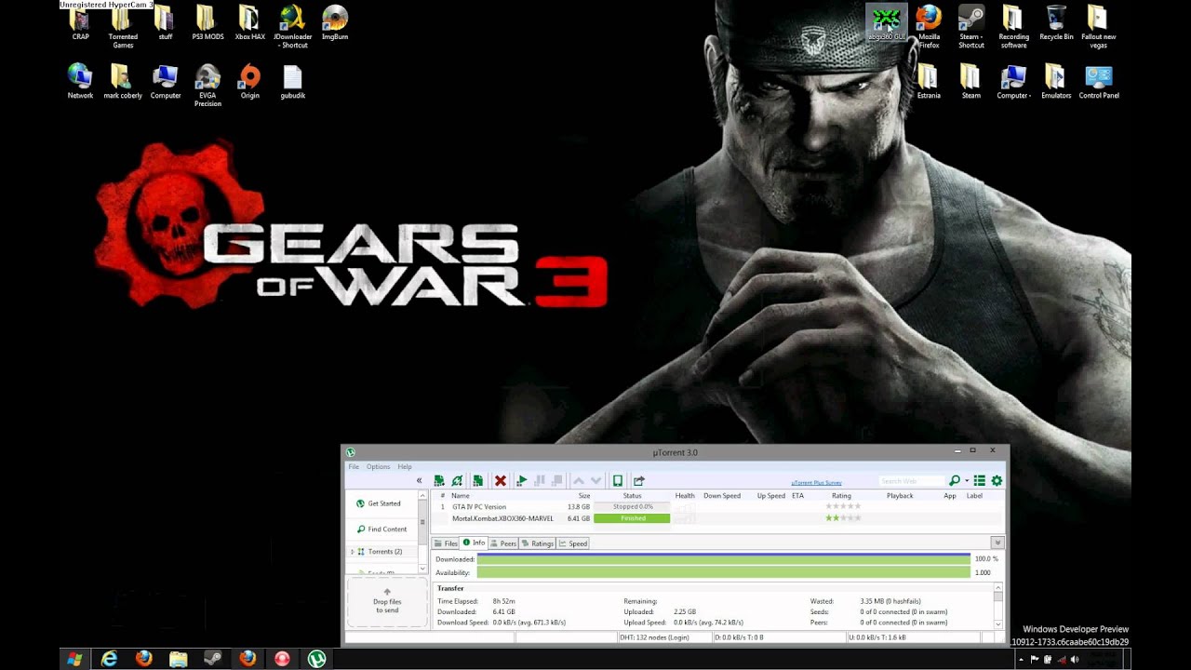Move torrent down the queue

(596, 481)
